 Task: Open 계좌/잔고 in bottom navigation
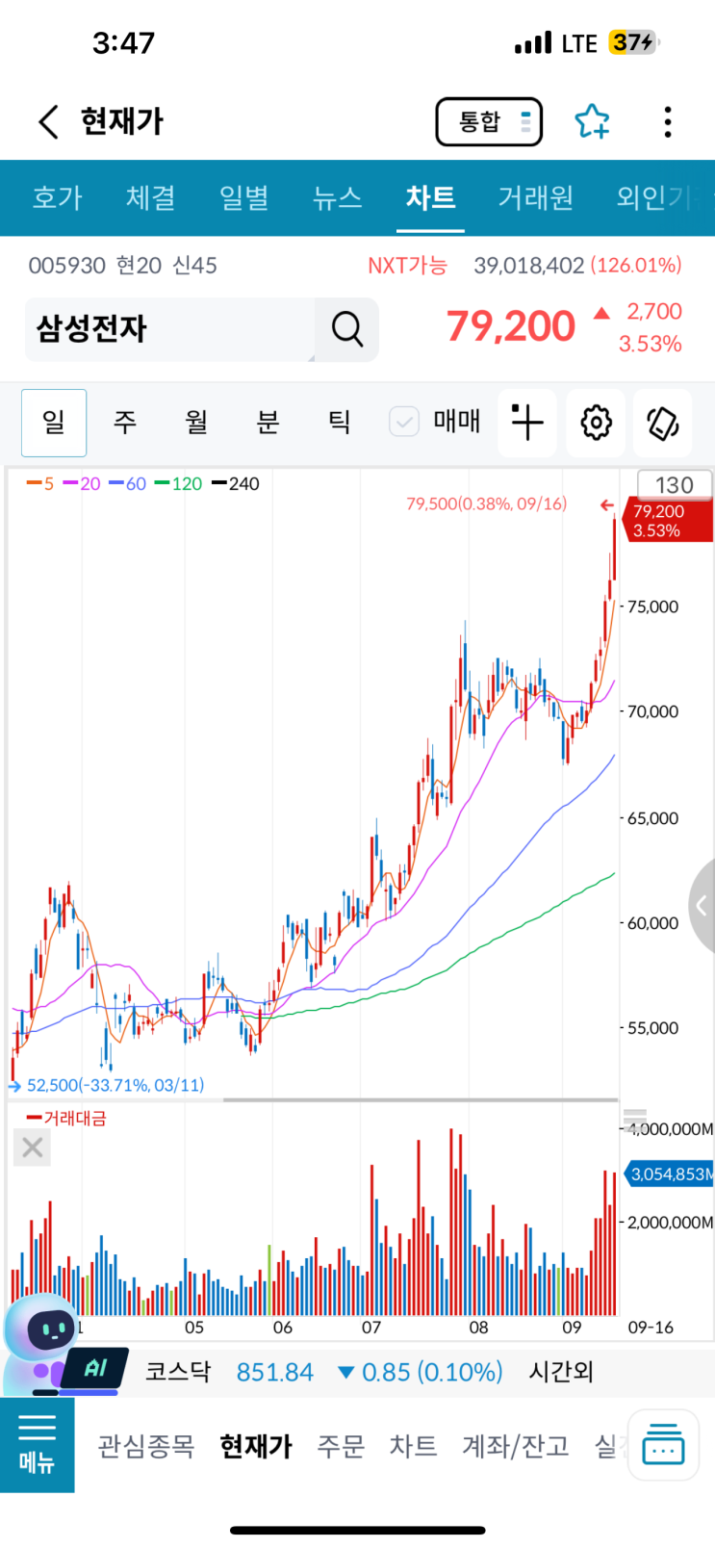pos(516,1446)
